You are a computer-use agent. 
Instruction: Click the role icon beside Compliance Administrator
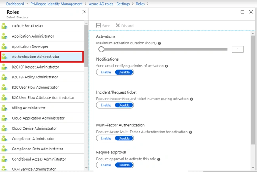(x=4, y=139)
